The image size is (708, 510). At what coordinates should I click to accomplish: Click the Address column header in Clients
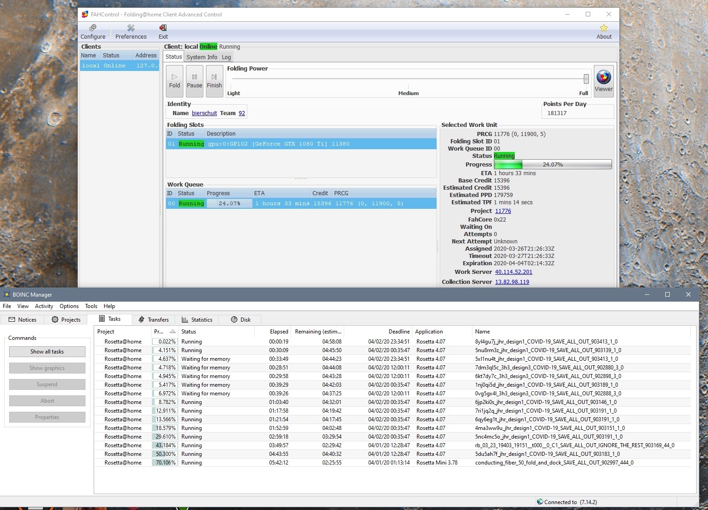tap(146, 56)
